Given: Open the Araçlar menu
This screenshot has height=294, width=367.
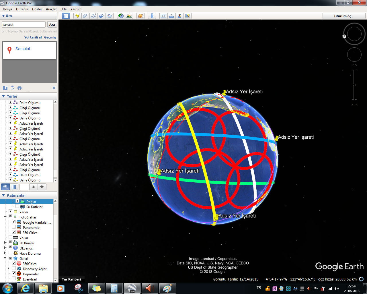Looking at the screenshot, I should (51, 9).
